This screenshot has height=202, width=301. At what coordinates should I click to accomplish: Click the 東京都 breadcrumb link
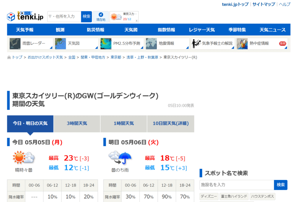click(116, 57)
